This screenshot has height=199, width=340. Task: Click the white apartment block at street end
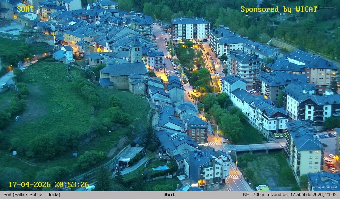(190, 29)
